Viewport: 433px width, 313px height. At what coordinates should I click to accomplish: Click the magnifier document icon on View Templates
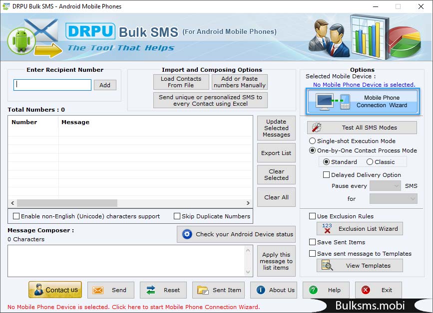[x=327, y=265]
